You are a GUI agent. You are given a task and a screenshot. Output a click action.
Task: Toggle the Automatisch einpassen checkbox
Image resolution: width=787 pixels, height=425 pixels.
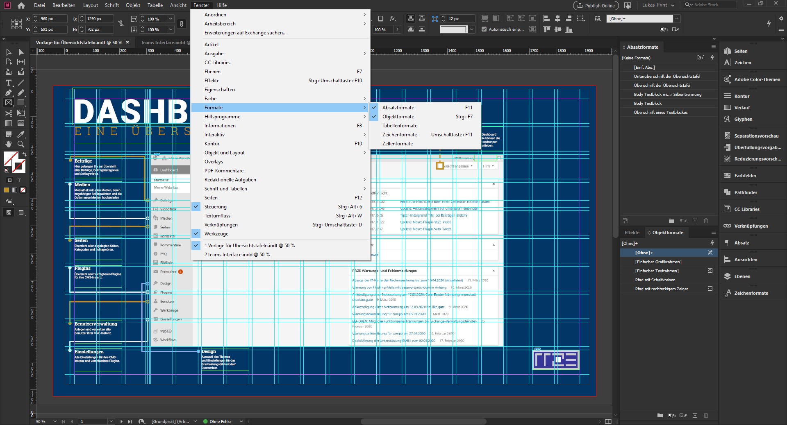(484, 29)
